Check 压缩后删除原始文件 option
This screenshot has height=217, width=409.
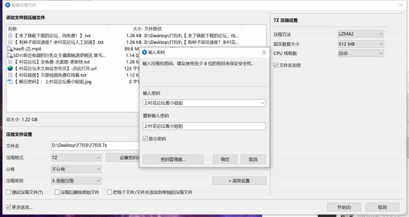coord(56,193)
